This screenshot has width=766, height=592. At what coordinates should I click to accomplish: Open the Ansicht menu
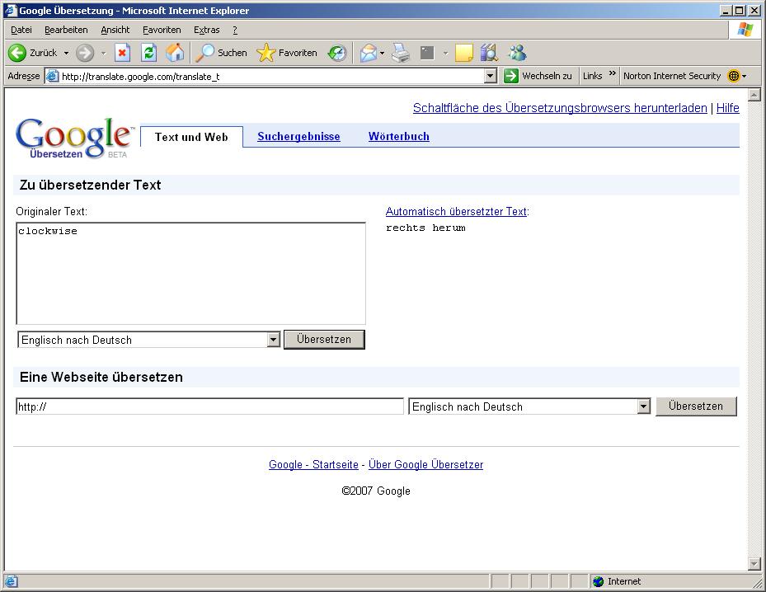[115, 30]
